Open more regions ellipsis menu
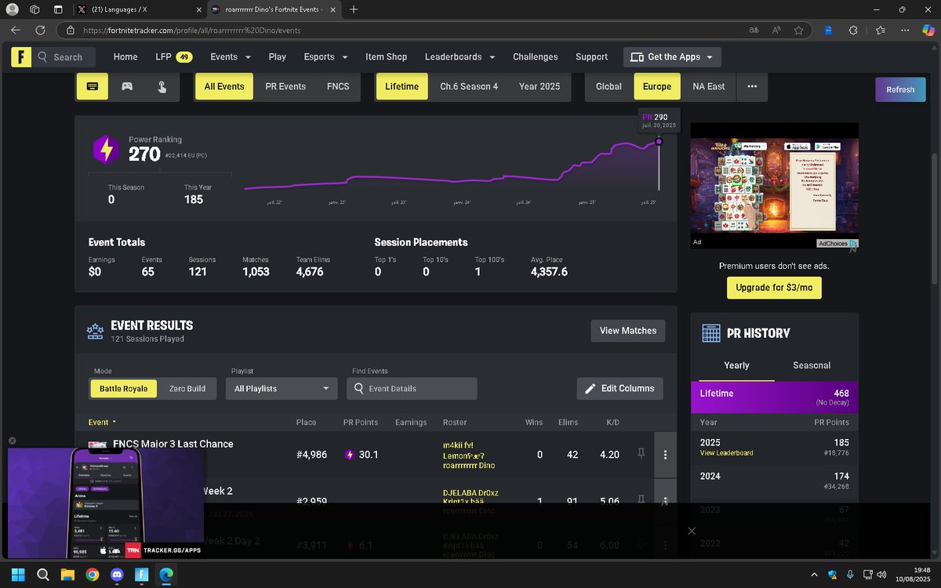This screenshot has height=588, width=941. [752, 86]
